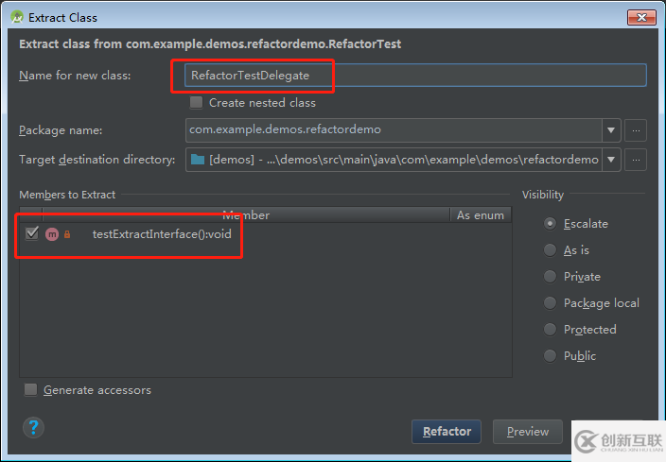This screenshot has width=666, height=462.
Task: Click the Extract class from RefactorTest heading
Action: click(x=210, y=44)
